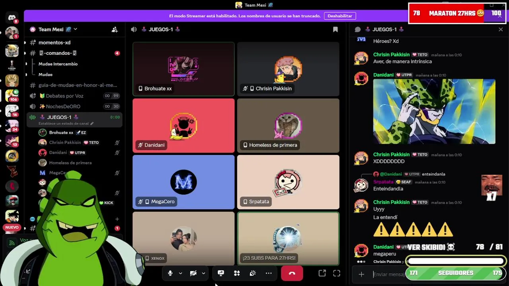This screenshot has width=509, height=286.
Task: Click Chrisin Pakkisin's name above 'Aver, de manera intrínsica'
Action: point(391,54)
